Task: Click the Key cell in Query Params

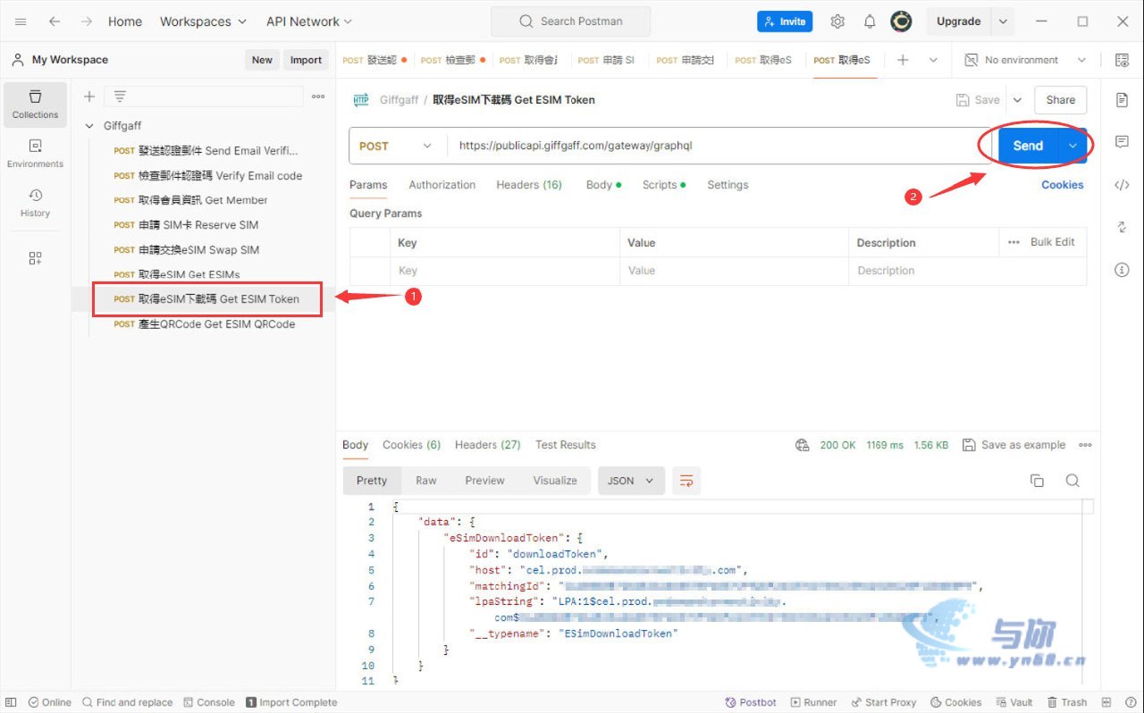Action: [x=505, y=271]
